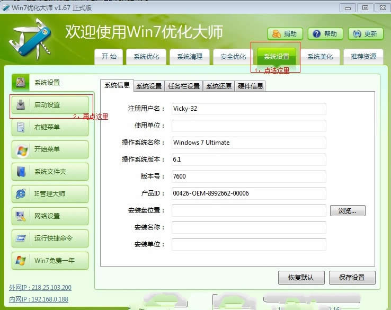The image size is (391, 310).
Task: Click the 系统设置 sidebar header icon
Action: [x=21, y=82]
